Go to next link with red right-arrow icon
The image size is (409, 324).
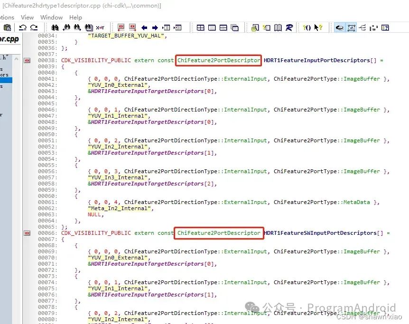click(x=132, y=28)
